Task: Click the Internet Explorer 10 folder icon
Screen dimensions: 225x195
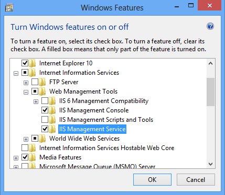Action: tap(33, 63)
